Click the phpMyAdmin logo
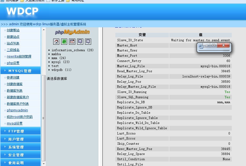The image size is (246, 166). (x=72, y=32)
